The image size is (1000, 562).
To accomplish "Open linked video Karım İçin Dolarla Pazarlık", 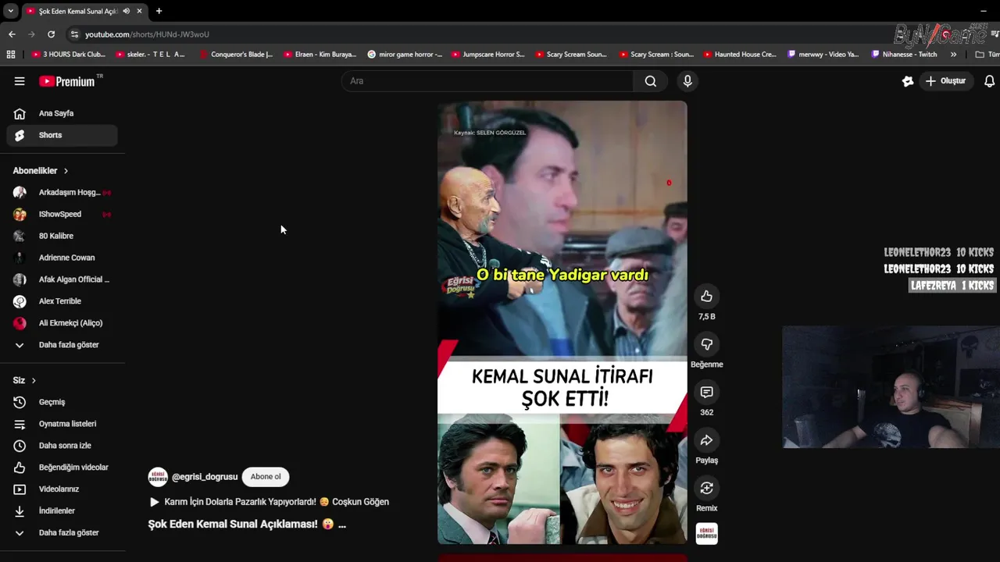I will pyautogui.click(x=269, y=502).
